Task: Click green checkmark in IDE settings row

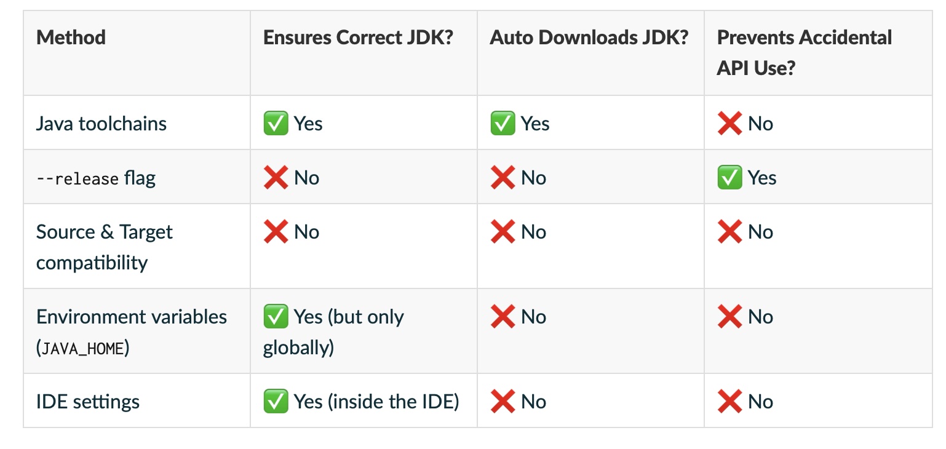Action: [x=275, y=402]
